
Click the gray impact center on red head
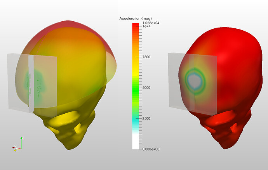194,80
